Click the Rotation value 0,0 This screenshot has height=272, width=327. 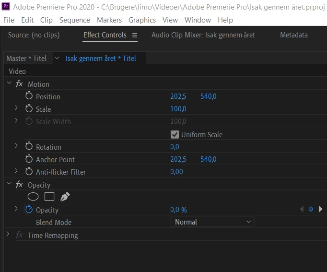[175, 147]
